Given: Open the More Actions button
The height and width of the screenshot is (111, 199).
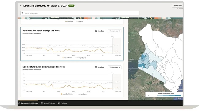Looking at the screenshot, I should point(178,6).
